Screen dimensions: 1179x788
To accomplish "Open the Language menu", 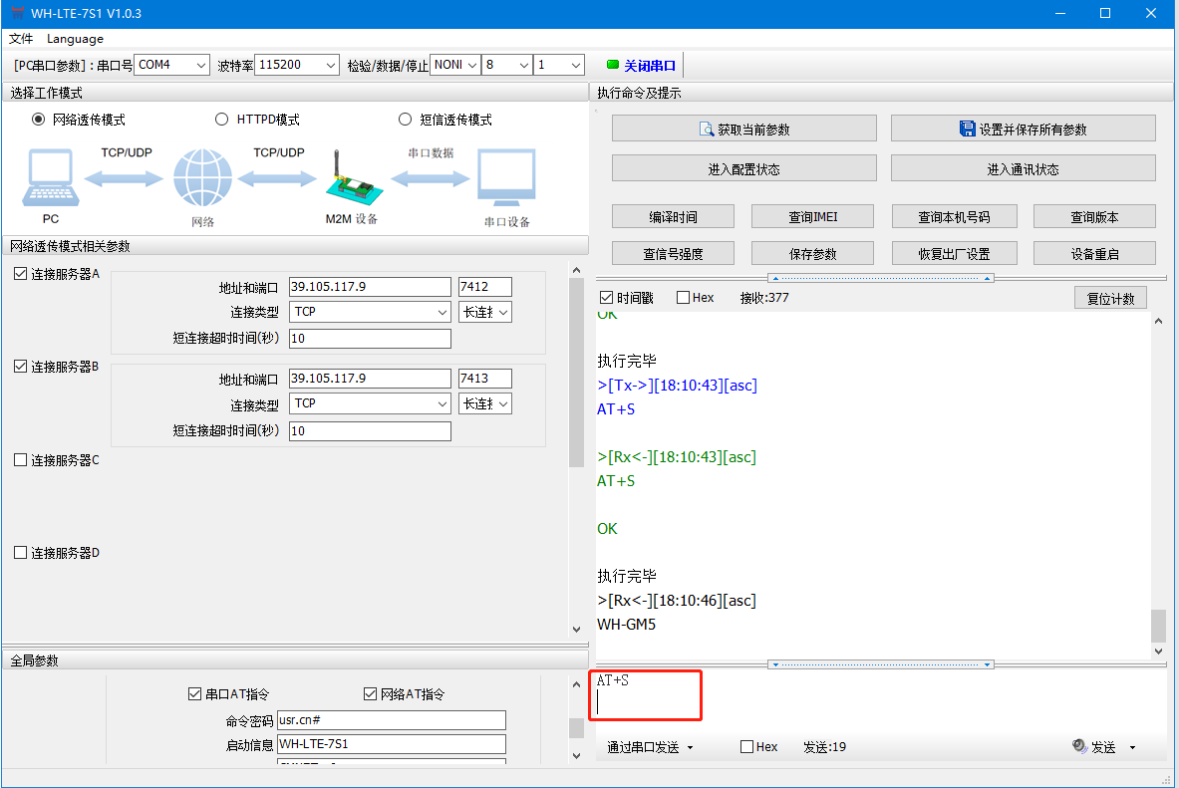I will (x=75, y=39).
